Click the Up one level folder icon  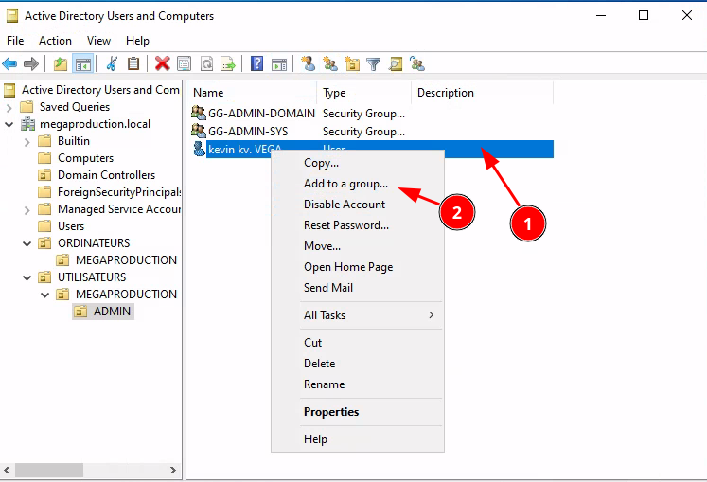point(61,64)
